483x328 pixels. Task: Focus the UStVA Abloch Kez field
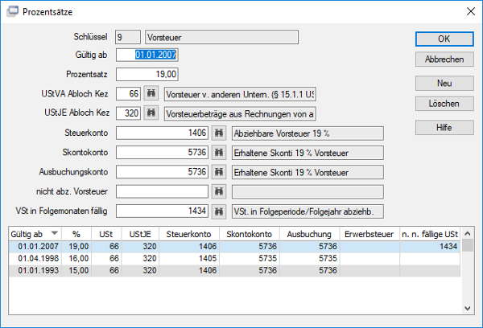(128, 93)
